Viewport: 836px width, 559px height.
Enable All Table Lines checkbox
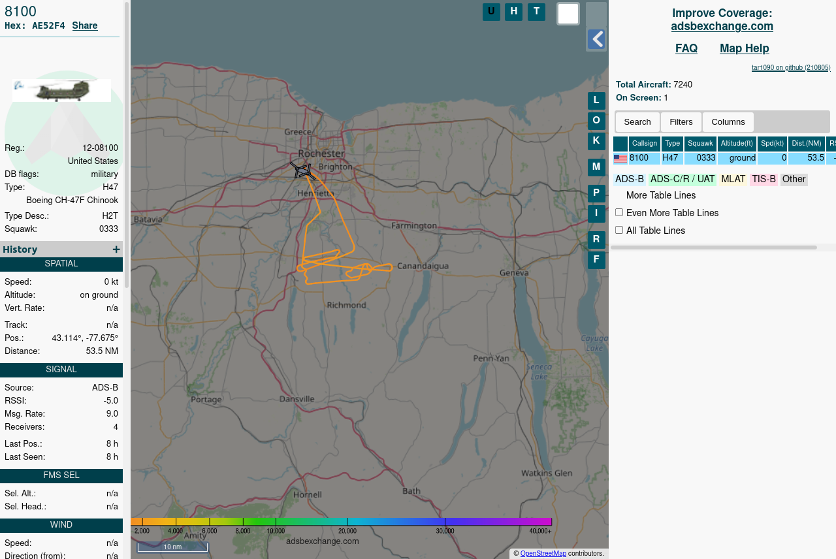pyautogui.click(x=619, y=230)
